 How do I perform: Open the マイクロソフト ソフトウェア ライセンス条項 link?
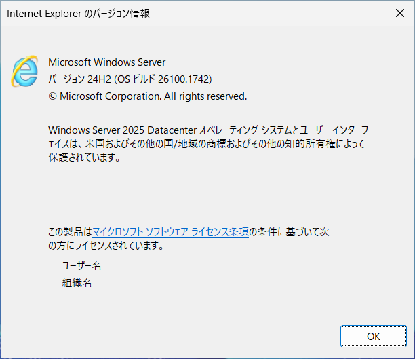(170, 232)
